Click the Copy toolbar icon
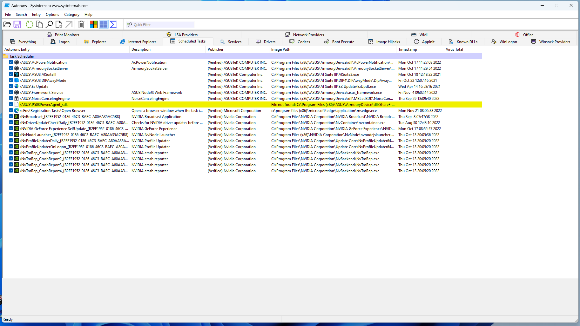580x326 pixels. tap(39, 24)
